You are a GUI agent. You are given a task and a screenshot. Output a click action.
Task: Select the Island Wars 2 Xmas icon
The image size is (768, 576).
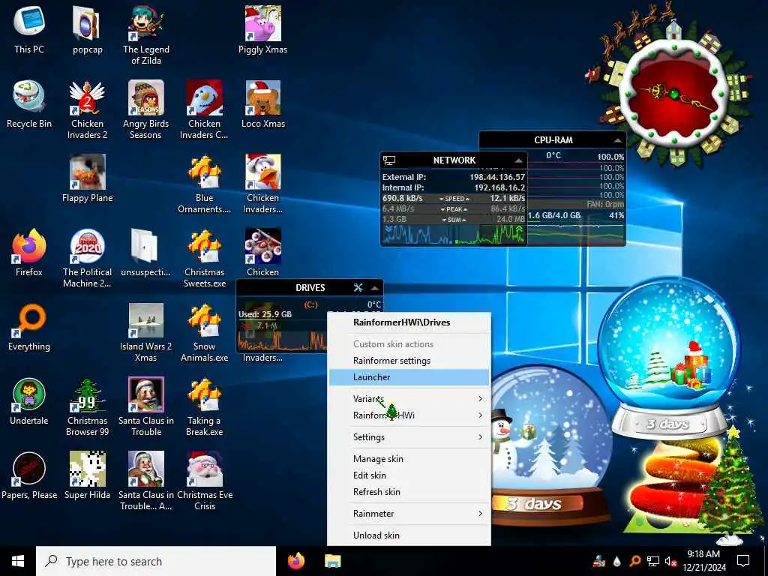point(146,332)
